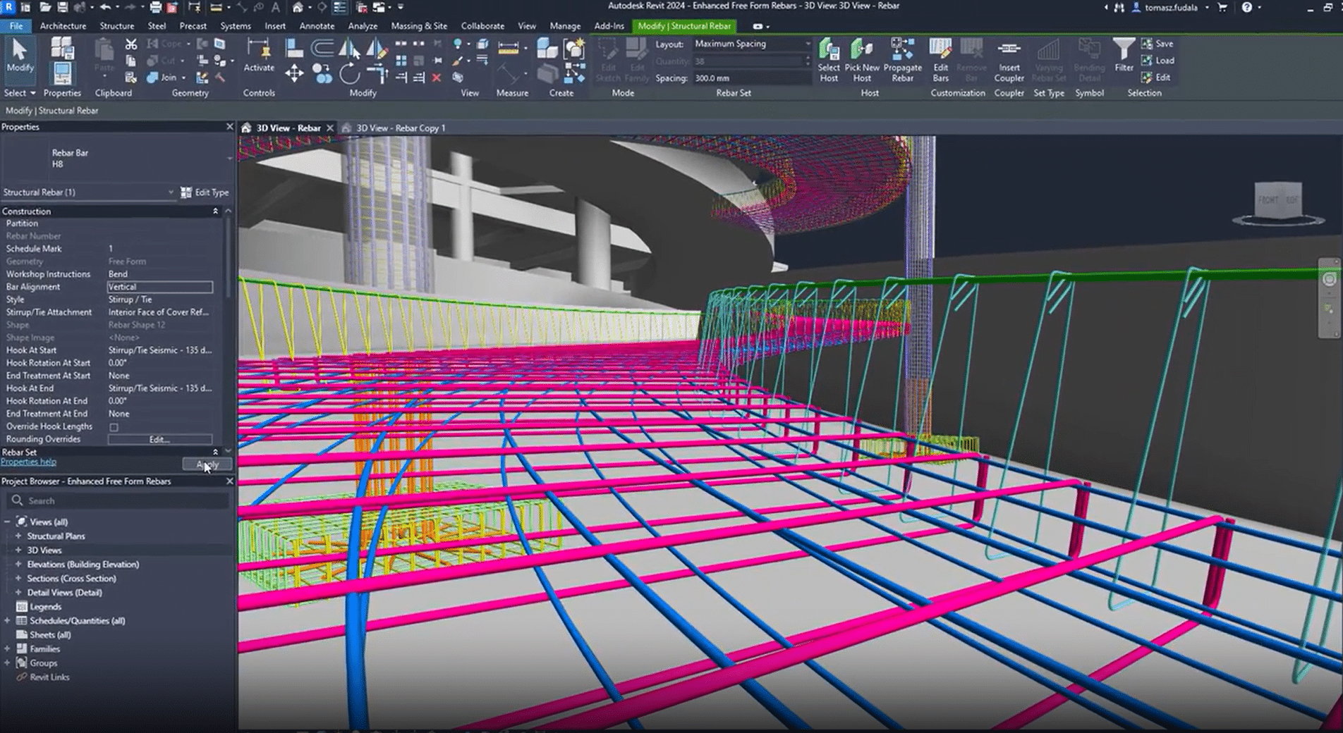Click the Undo arrow in quick access toolbar
Screen dimensions: 1343x733
(105, 7)
